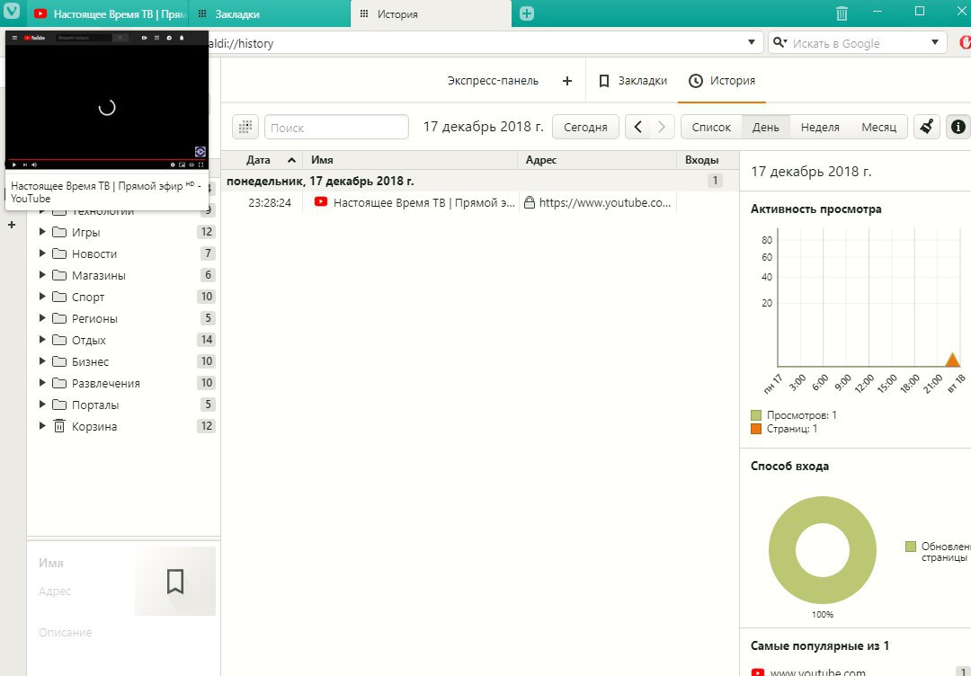Click the orange activity marker on chart

point(952,360)
